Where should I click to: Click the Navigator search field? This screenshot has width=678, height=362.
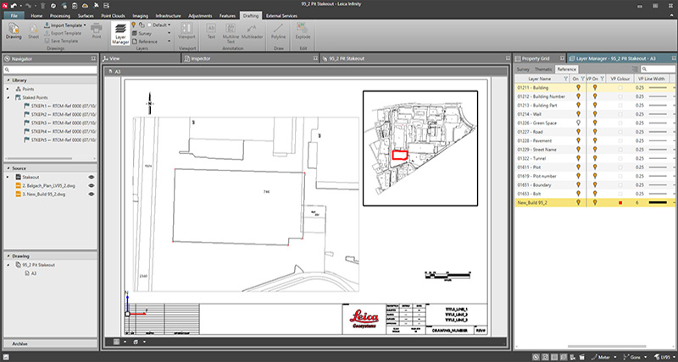pos(49,69)
